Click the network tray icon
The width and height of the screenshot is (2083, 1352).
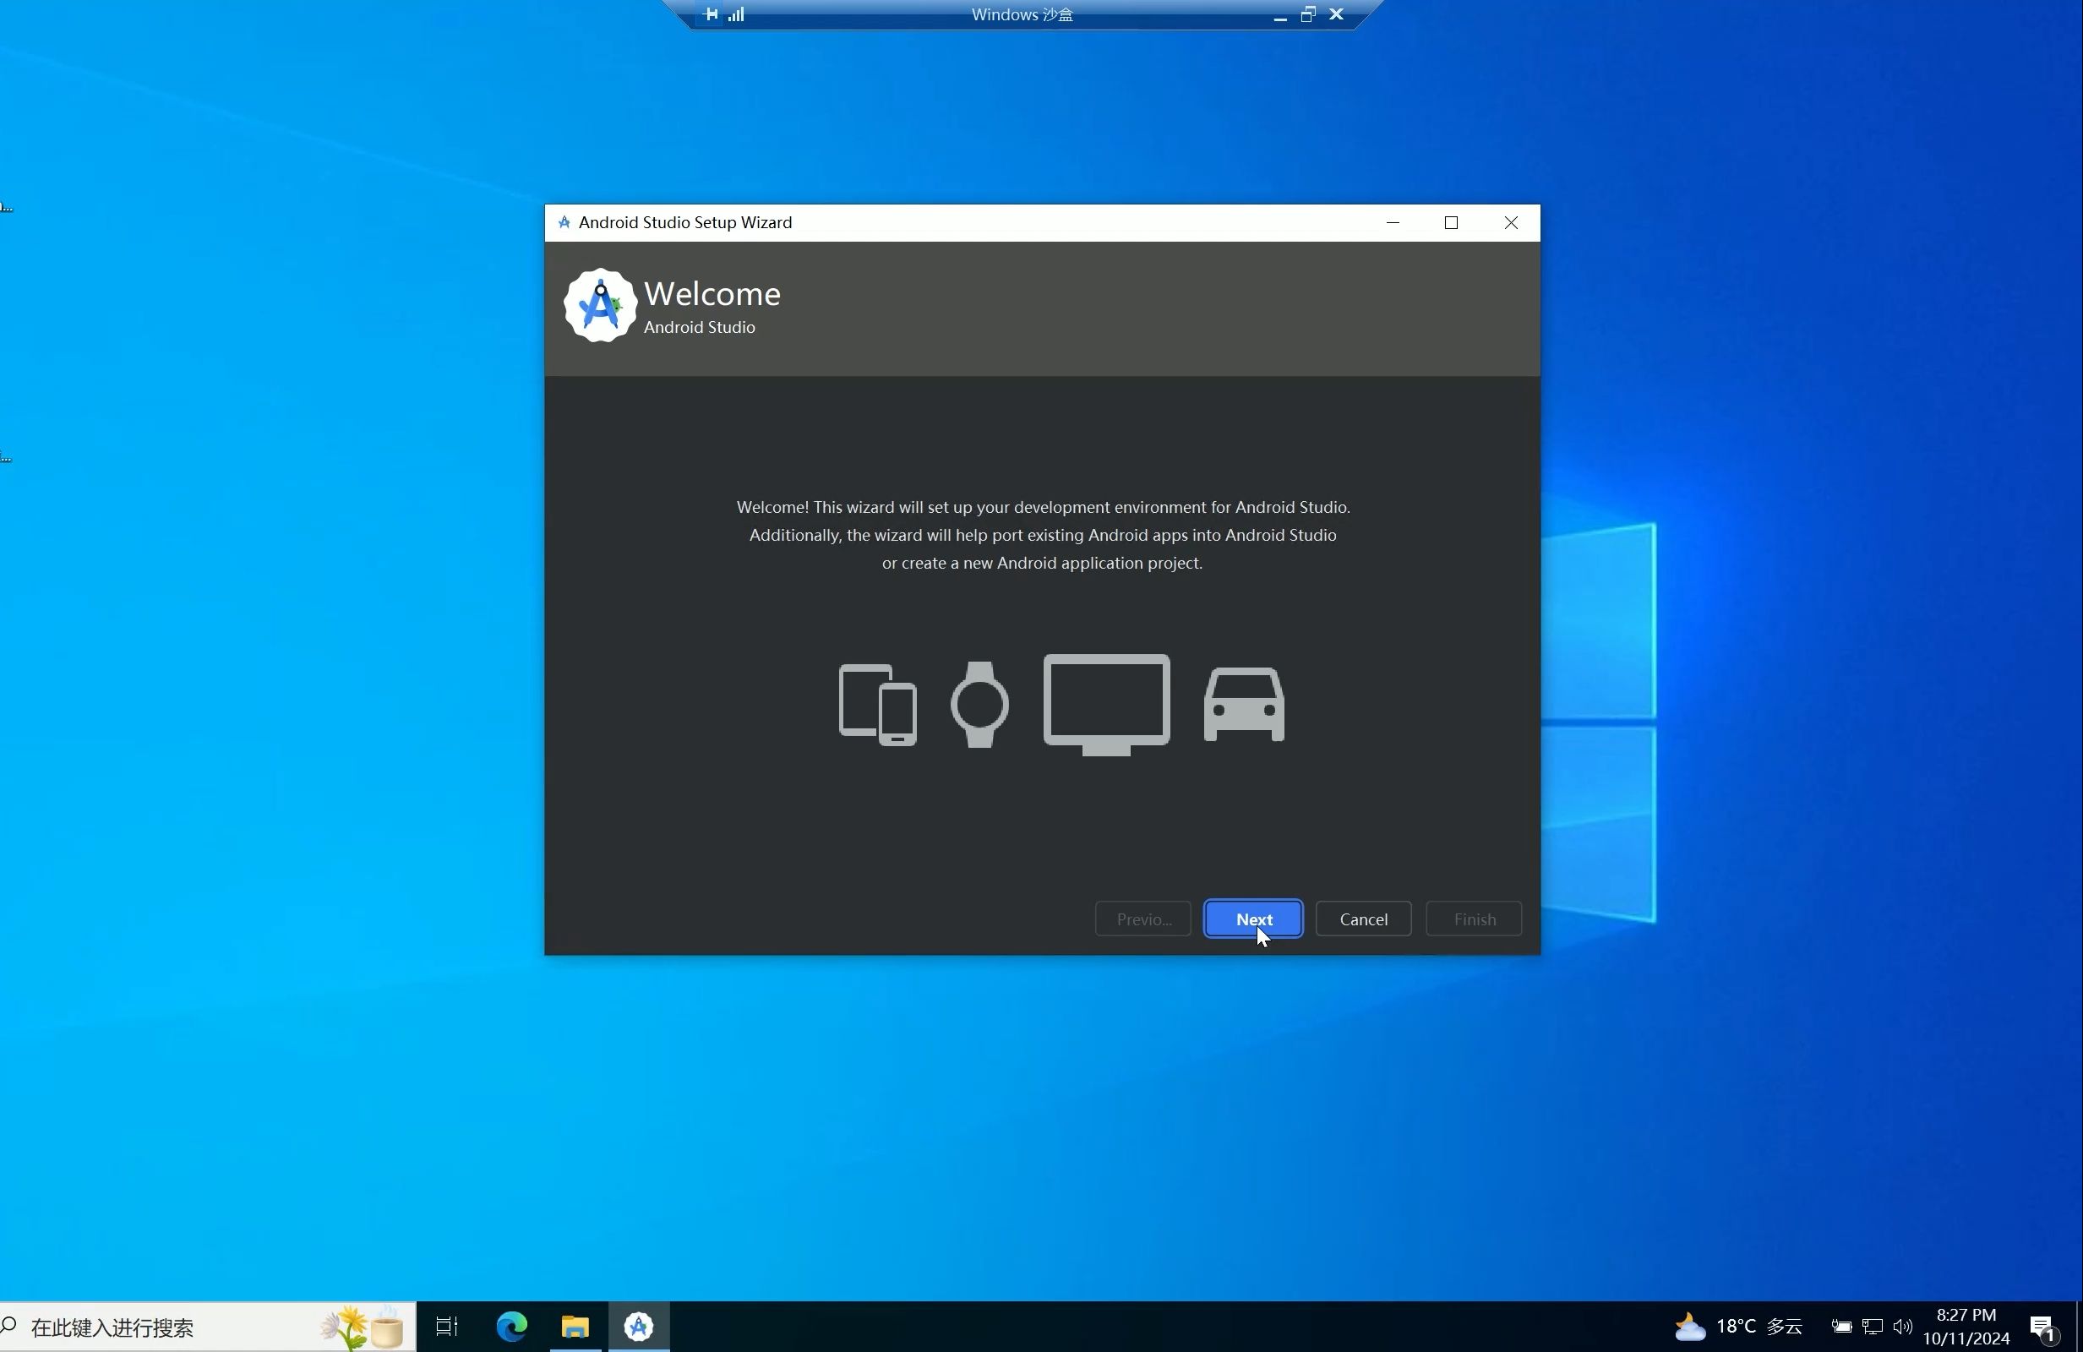[x=1872, y=1327]
